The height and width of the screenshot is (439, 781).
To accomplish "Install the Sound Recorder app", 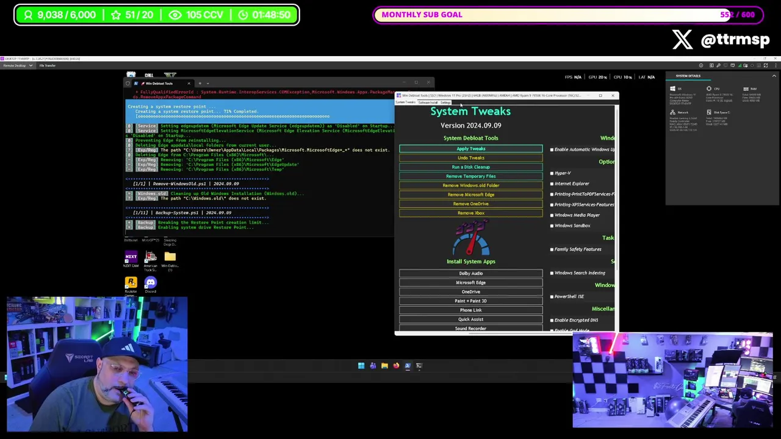I will (470, 328).
